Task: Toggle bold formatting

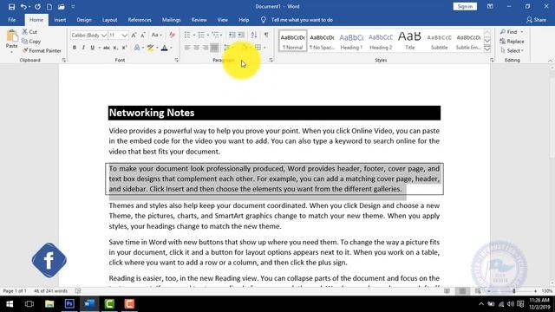Action: 75,48
